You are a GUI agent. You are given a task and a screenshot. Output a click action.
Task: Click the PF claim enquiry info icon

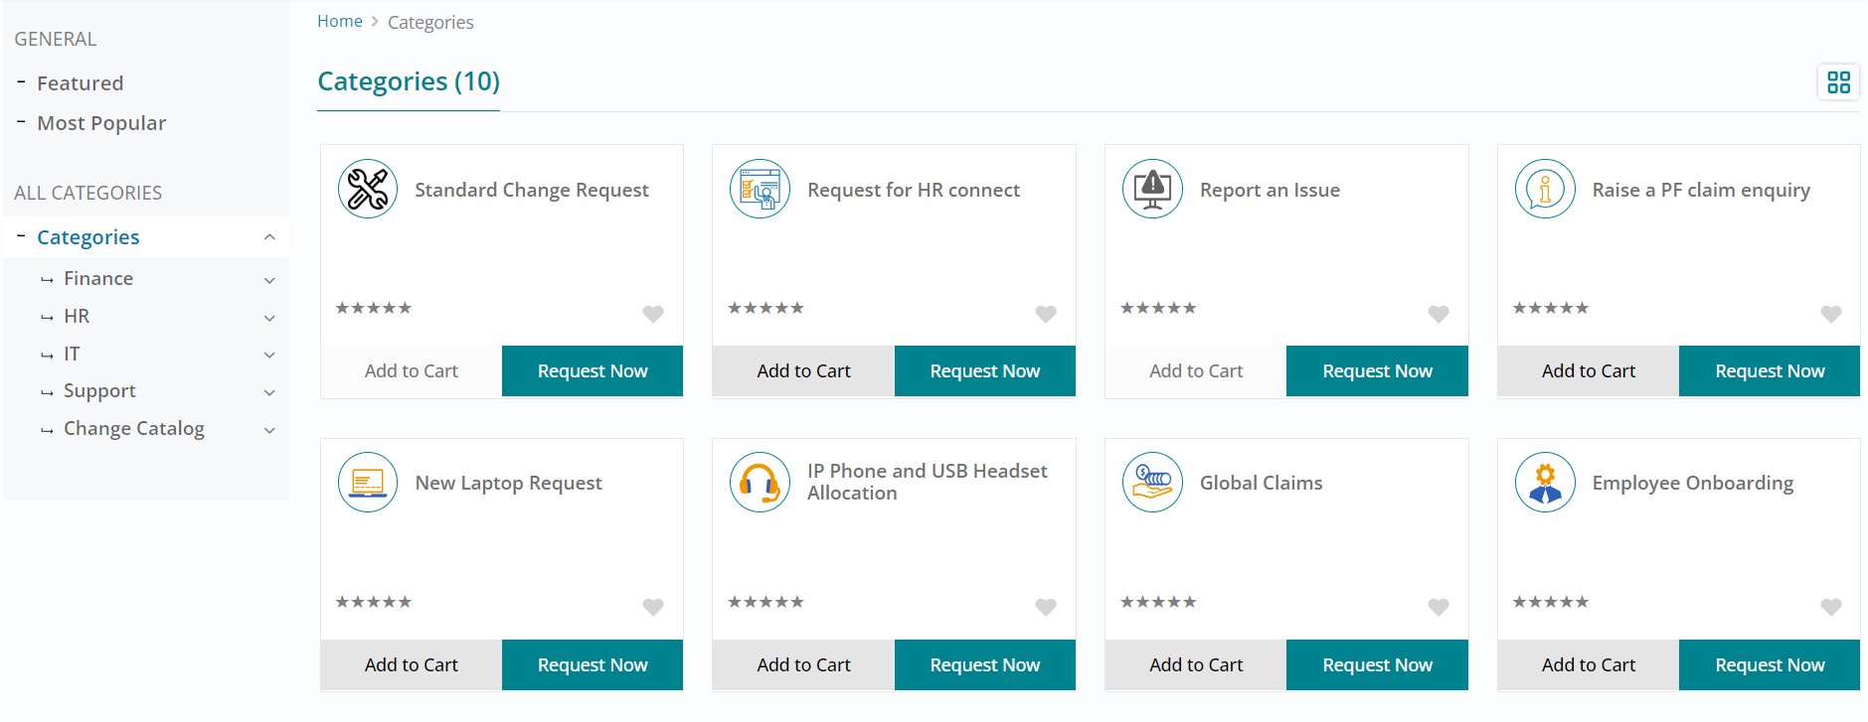coord(1545,189)
